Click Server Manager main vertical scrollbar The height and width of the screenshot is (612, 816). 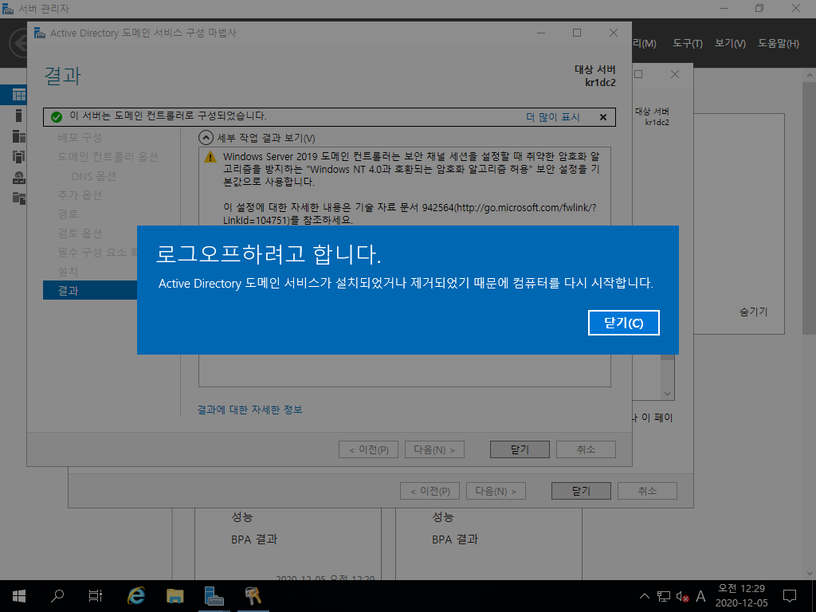tap(810, 208)
